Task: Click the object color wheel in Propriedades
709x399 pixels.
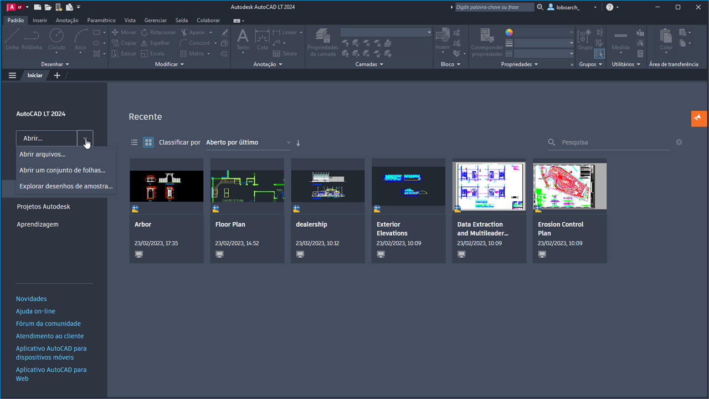Action: pyautogui.click(x=509, y=33)
